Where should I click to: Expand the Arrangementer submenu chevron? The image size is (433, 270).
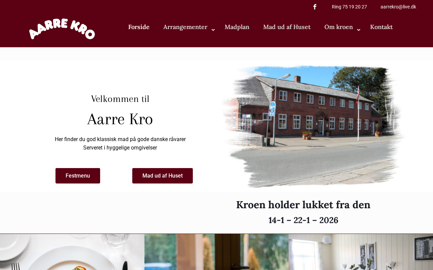tap(213, 30)
